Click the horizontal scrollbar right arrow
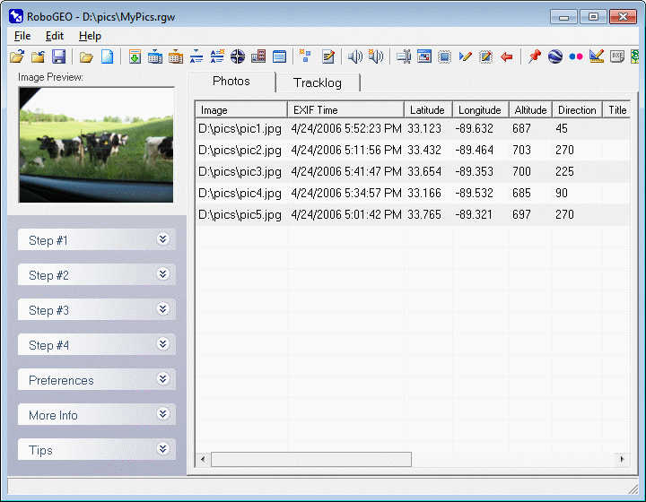Viewport: 646px width, 502px height. (x=623, y=459)
